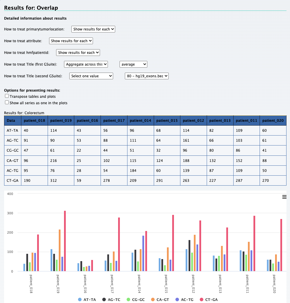Screen dimensions: 290x303
Task: Open the attribute treatment dropdown
Action: tap(71, 41)
